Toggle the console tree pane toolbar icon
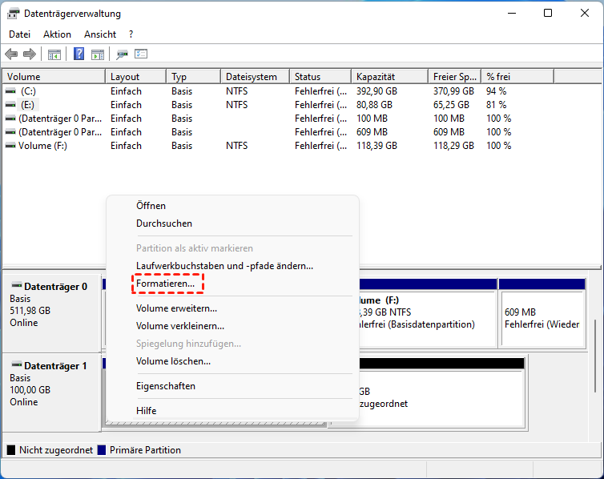The image size is (604, 479). [54, 54]
